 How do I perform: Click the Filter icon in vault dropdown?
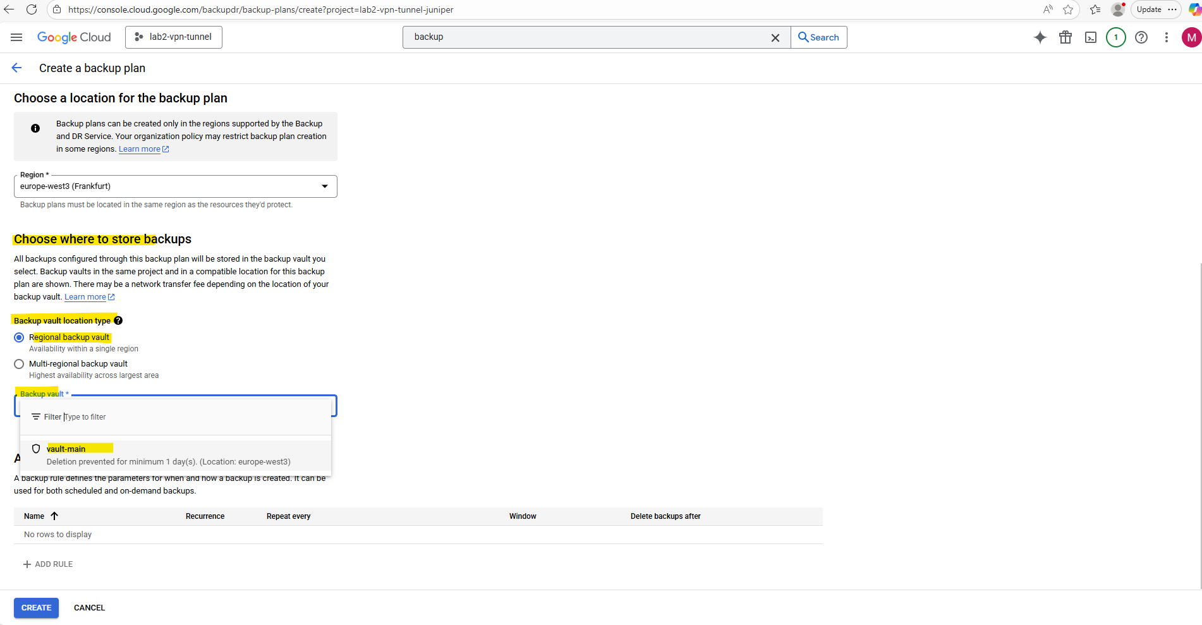[36, 417]
